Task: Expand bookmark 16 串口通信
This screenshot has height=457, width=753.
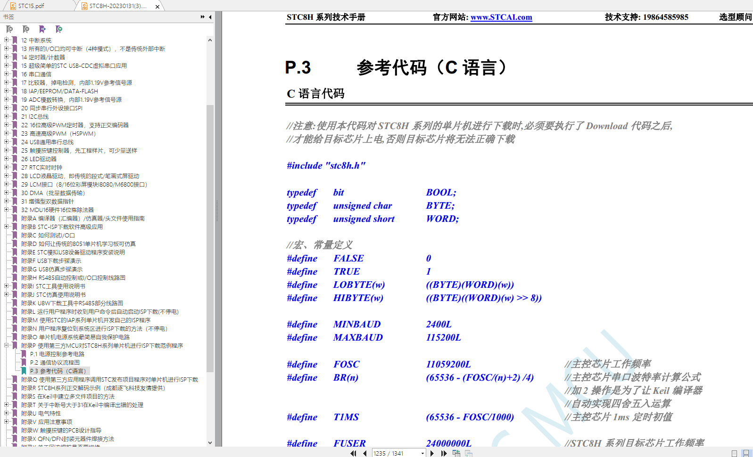Action: [7, 74]
